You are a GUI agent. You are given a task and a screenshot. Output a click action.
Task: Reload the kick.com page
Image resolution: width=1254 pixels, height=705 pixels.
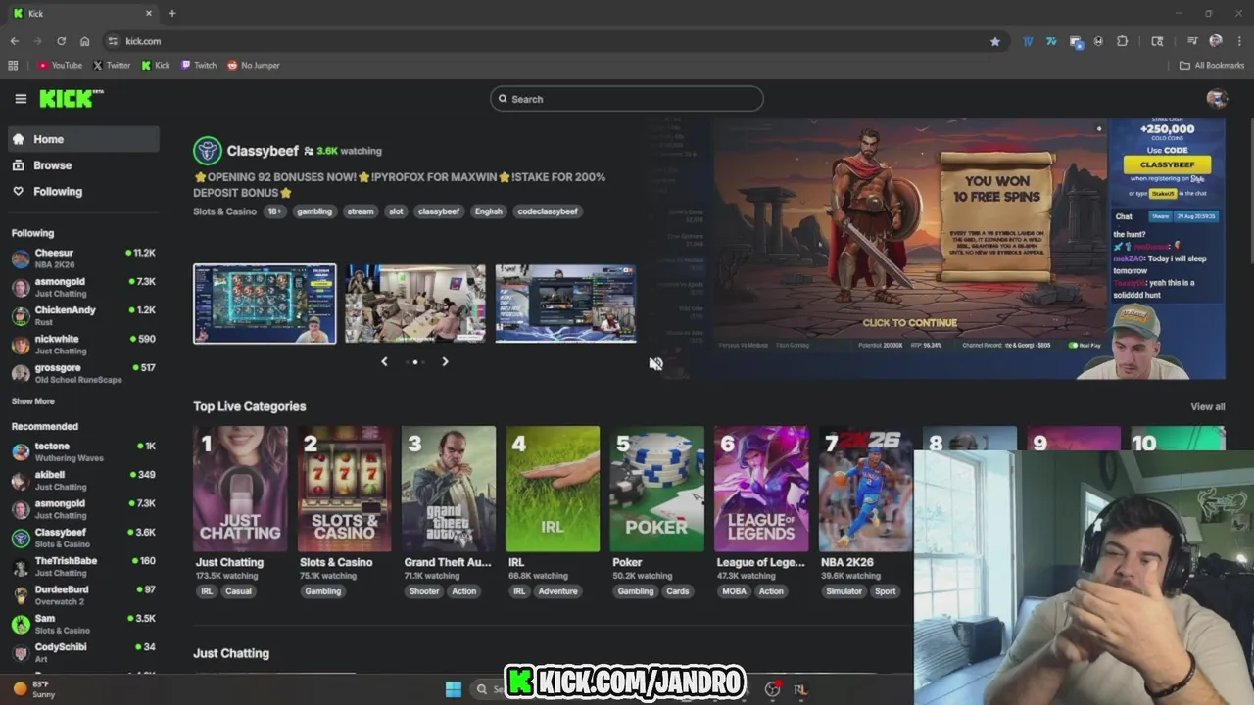[x=61, y=41]
